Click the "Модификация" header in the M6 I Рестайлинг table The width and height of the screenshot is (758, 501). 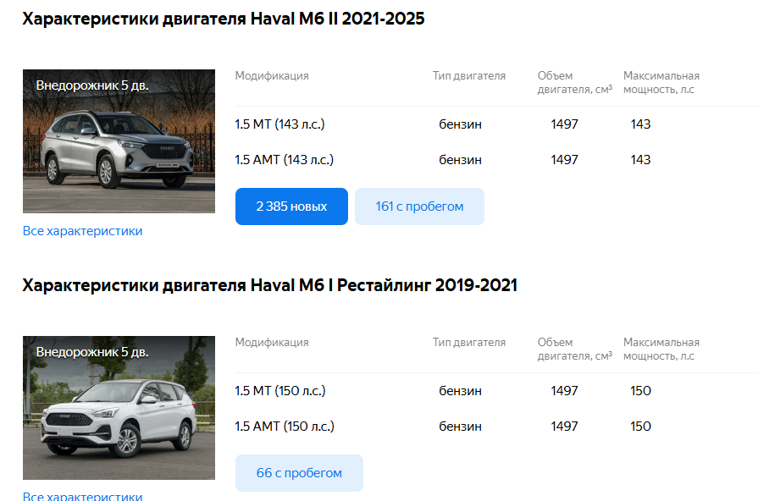[x=272, y=343]
